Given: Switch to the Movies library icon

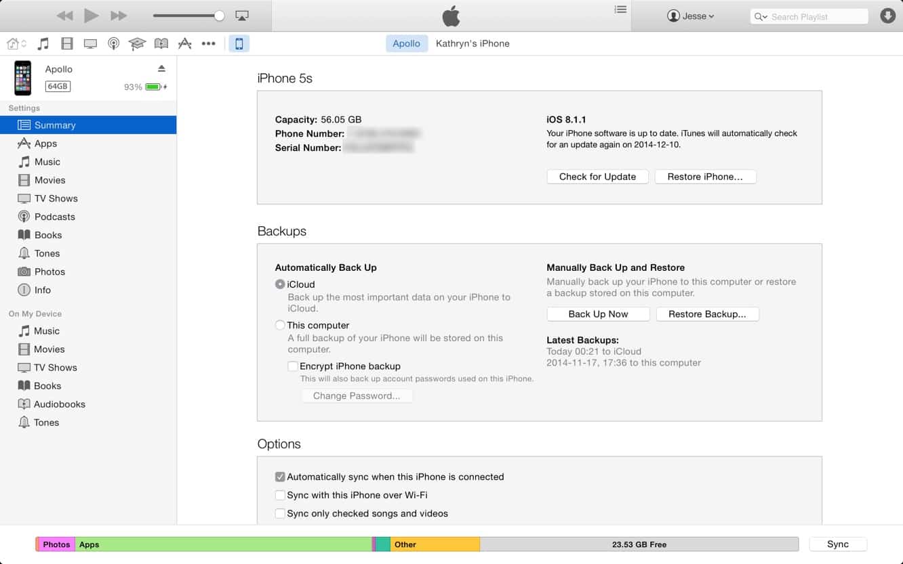Looking at the screenshot, I should coord(66,43).
